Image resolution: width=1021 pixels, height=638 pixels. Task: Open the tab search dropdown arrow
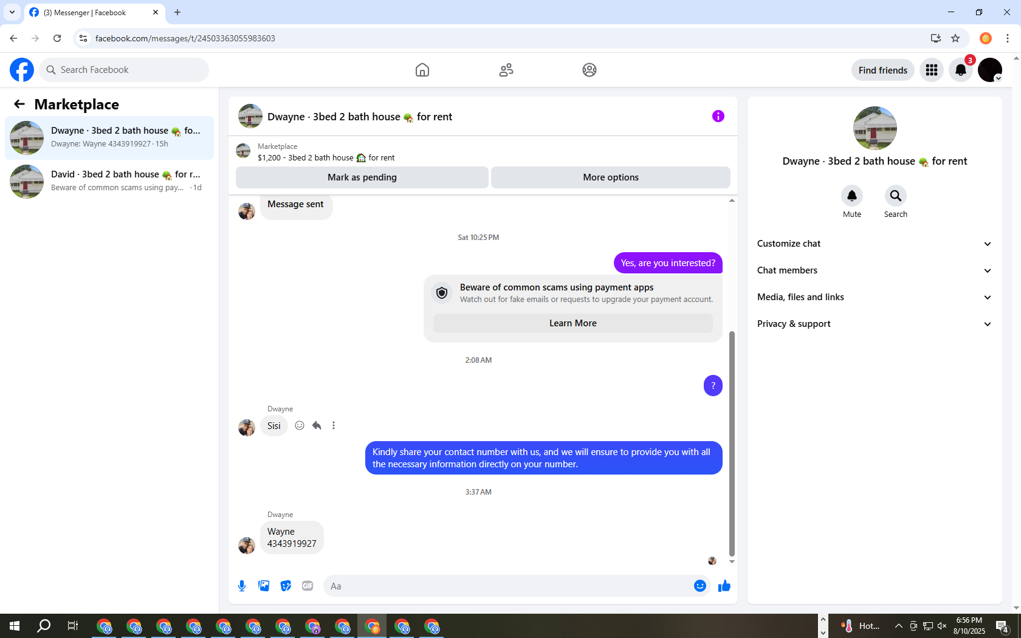12,12
